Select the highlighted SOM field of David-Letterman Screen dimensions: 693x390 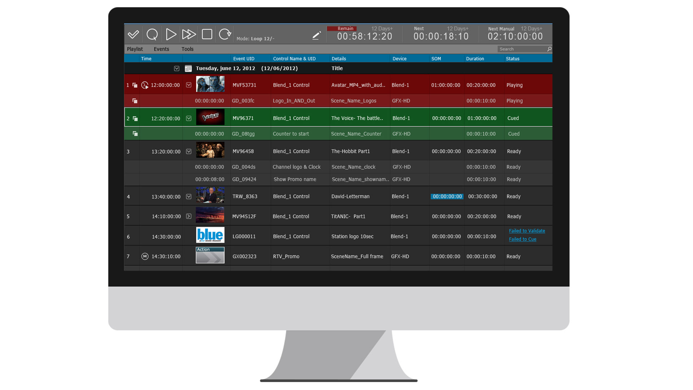(x=447, y=196)
